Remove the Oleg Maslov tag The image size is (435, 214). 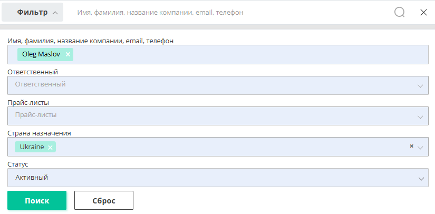point(67,54)
